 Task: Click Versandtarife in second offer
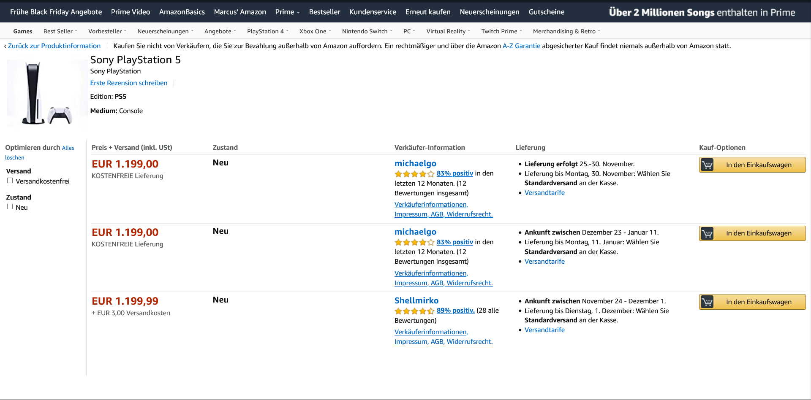pos(544,261)
